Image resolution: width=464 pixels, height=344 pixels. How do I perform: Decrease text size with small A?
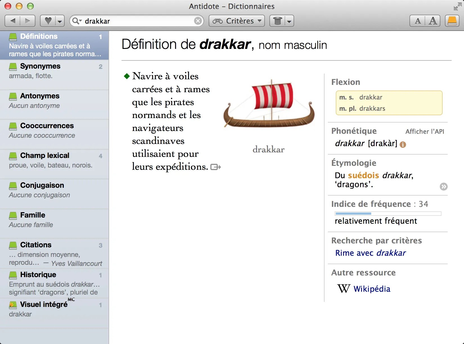(418, 21)
